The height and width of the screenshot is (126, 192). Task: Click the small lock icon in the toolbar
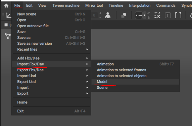coord(148,18)
